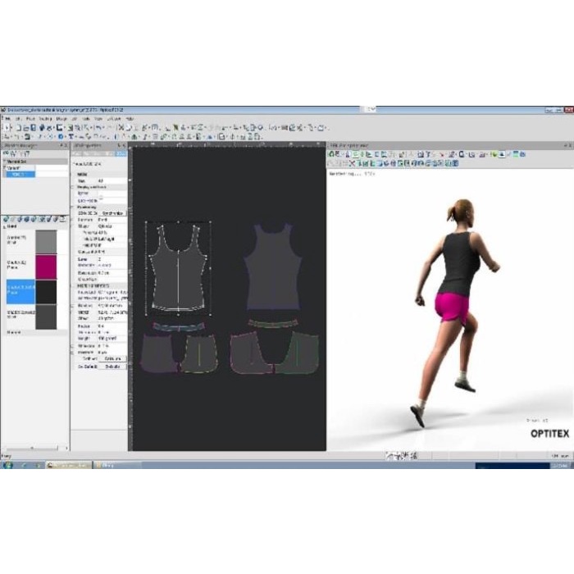Viewport: 574px width, 574px height.
Task: Click the New file icon in main toolbar
Action: pyautogui.click(x=19, y=128)
